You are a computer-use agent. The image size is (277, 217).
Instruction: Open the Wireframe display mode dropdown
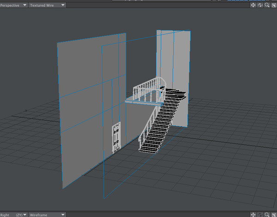[x=48, y=215]
